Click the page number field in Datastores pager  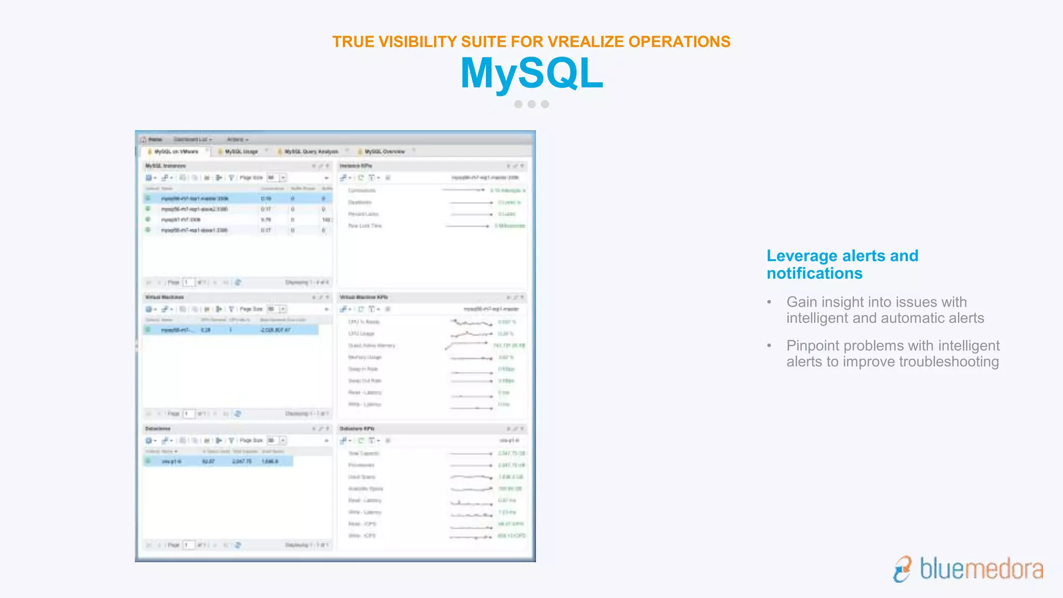[x=188, y=545]
